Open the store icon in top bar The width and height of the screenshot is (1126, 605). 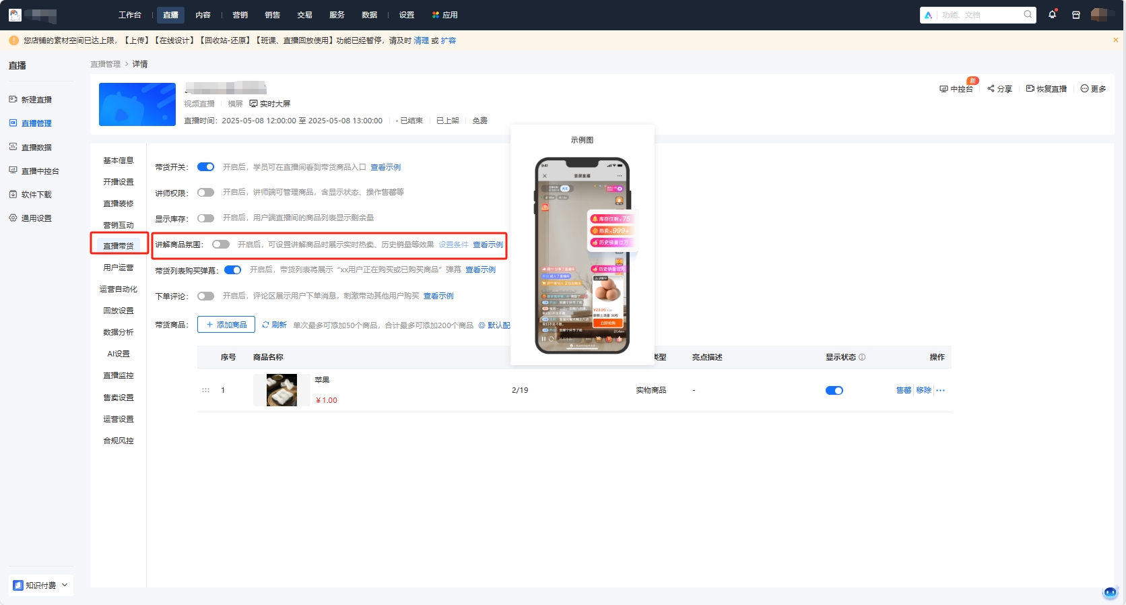1075,15
